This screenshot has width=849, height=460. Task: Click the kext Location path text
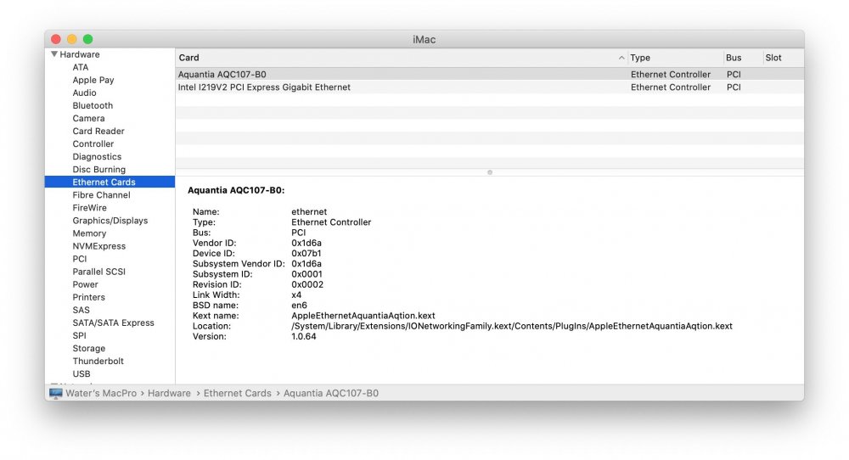[x=512, y=326]
